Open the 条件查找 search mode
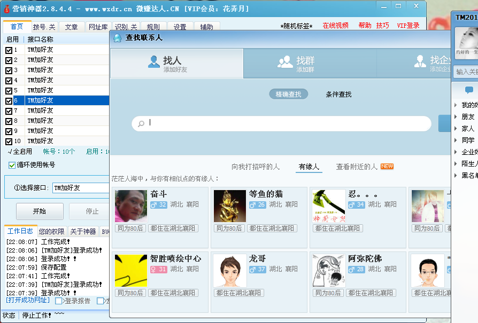 338,94
